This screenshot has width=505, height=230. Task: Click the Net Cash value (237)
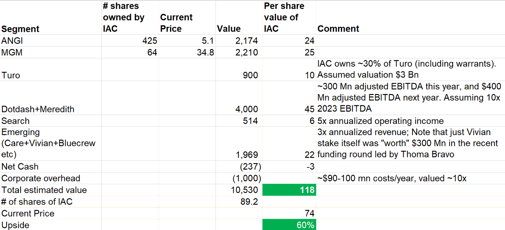click(x=238, y=167)
